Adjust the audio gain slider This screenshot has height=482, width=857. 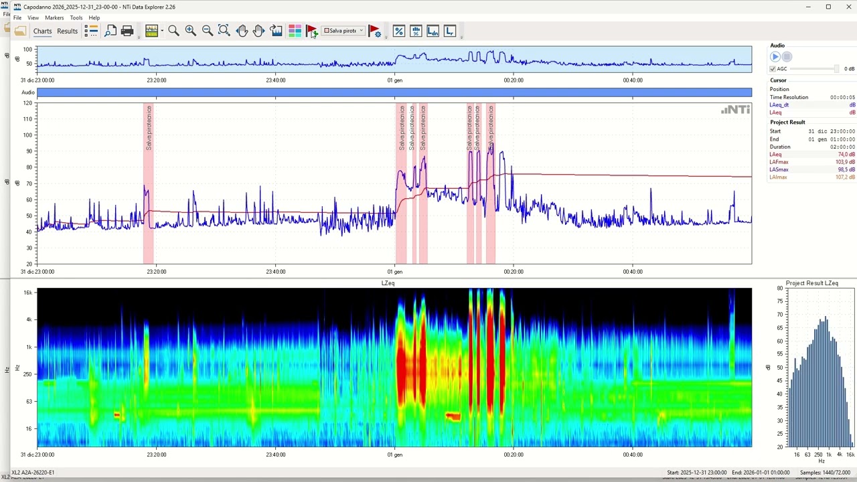click(x=814, y=69)
